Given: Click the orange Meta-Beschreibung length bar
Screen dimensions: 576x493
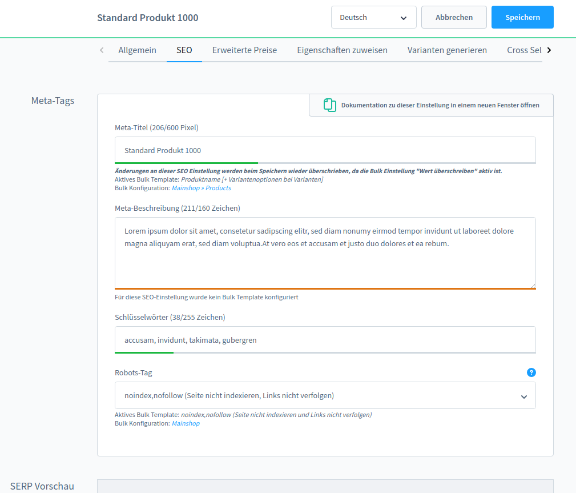Looking at the screenshot, I should (325, 288).
